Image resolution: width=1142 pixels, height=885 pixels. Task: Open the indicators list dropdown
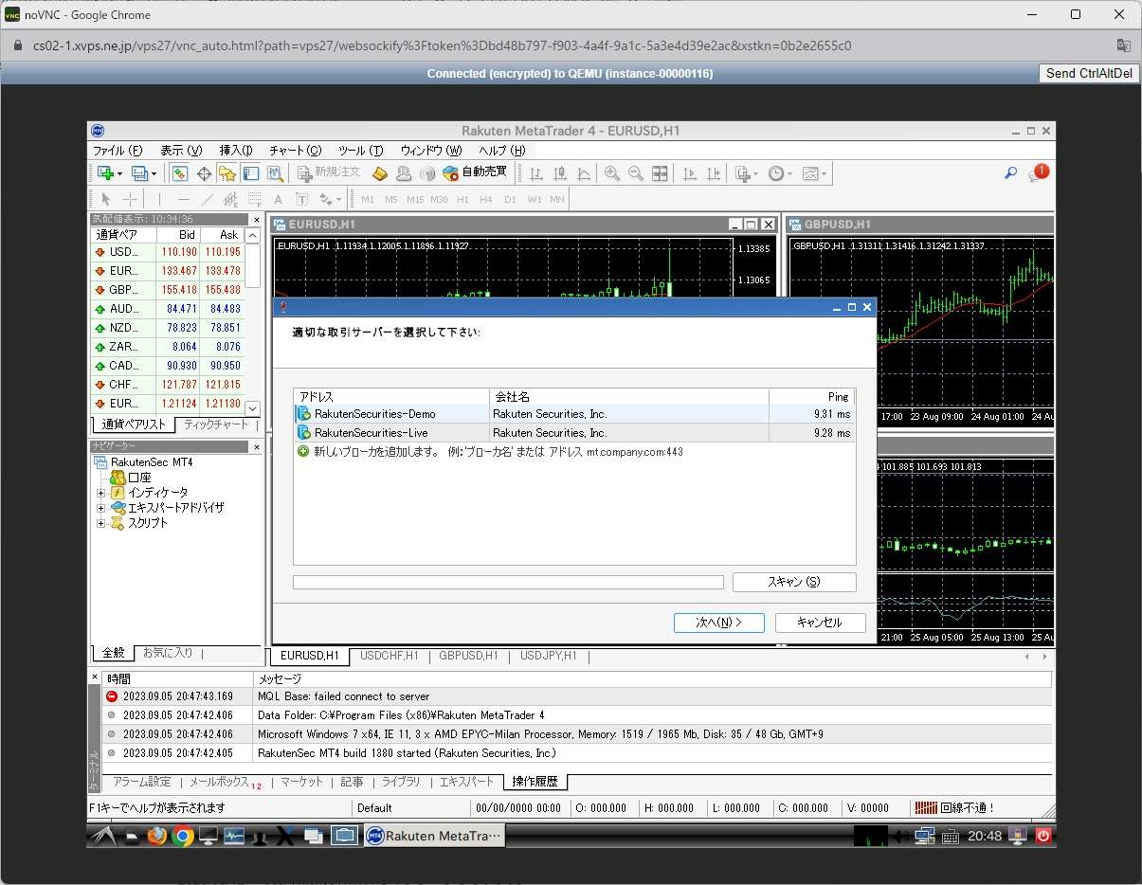747,173
